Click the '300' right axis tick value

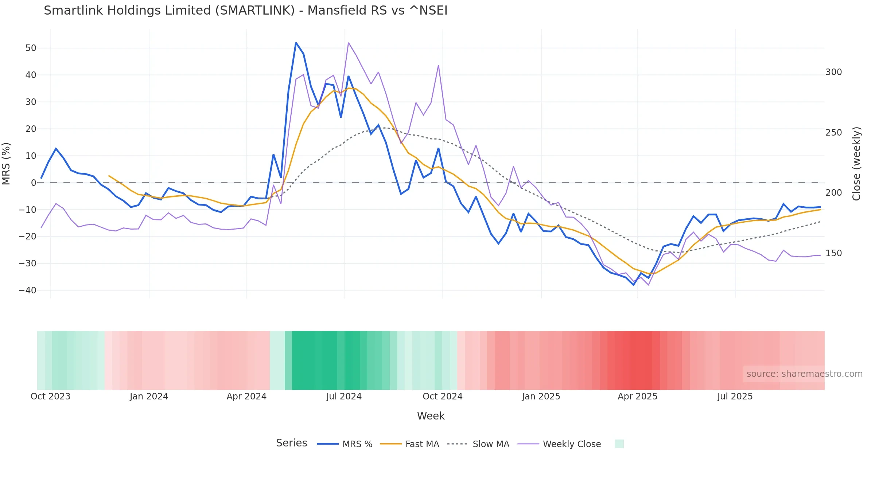click(833, 72)
